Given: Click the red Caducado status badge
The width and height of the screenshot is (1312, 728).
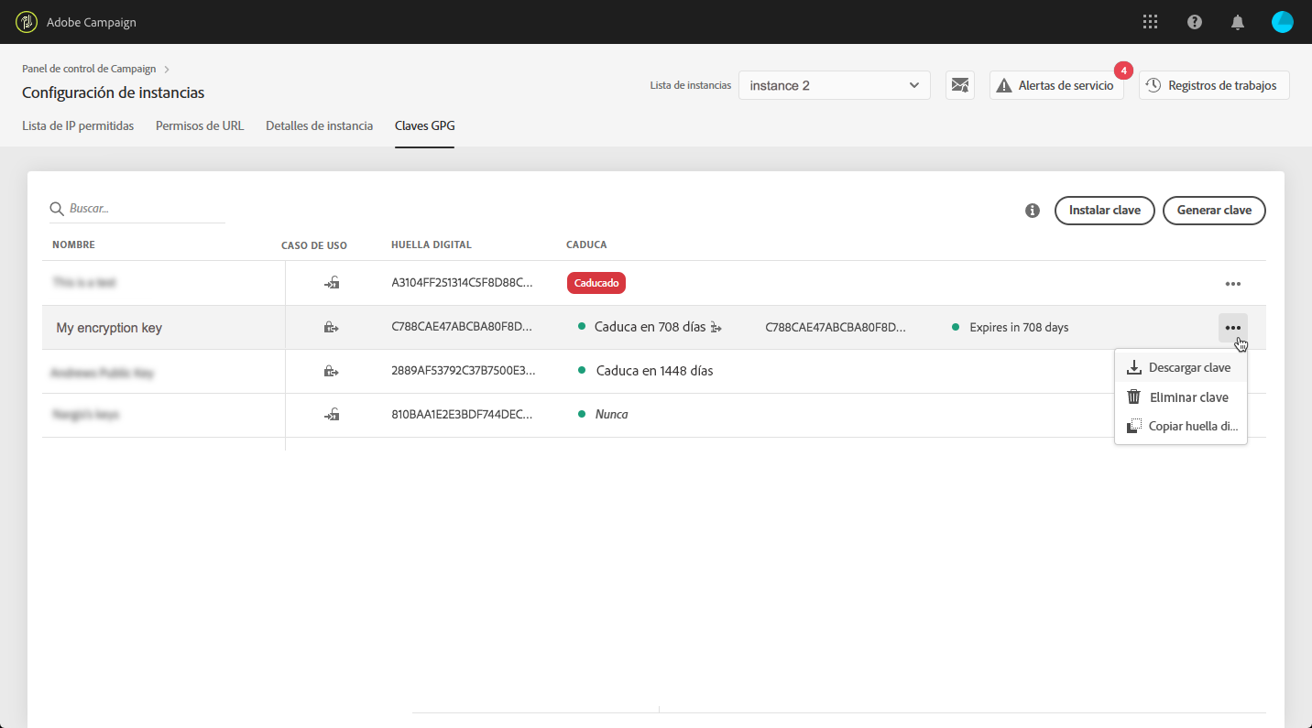Looking at the screenshot, I should (596, 283).
